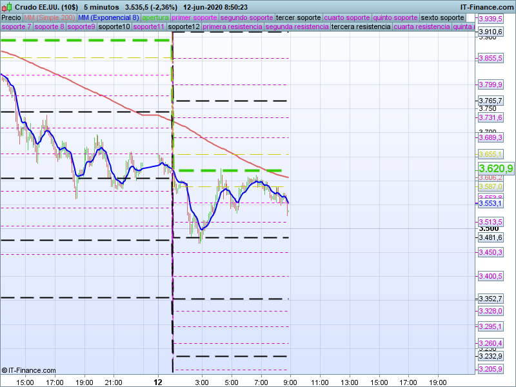Select the MM (Simple 200) legend label
Viewport: 516px width, 387px height.
coord(49,17)
